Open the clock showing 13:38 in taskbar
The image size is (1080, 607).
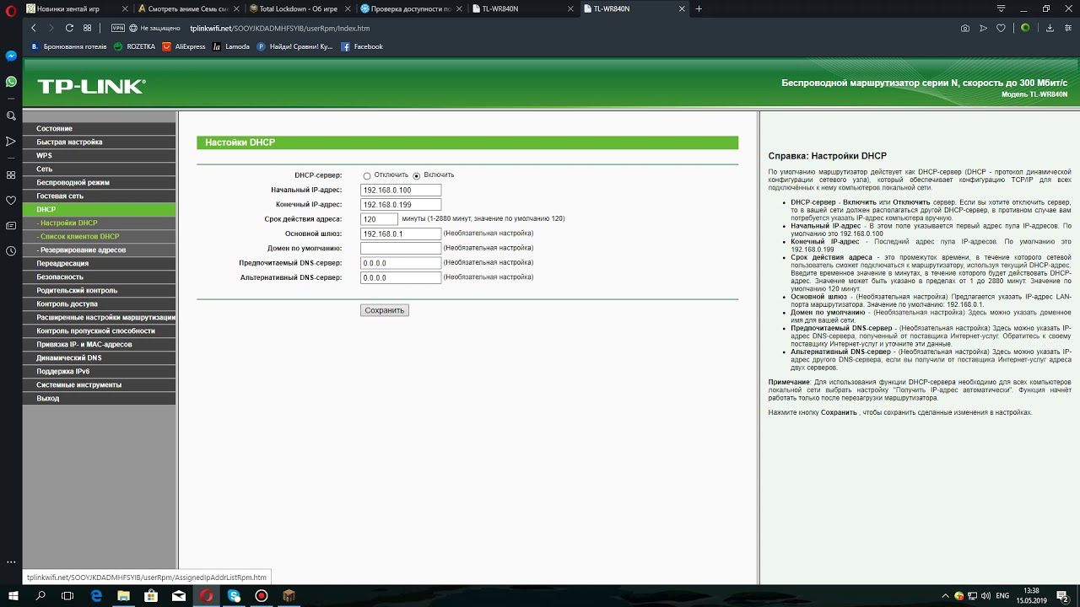(1031, 595)
